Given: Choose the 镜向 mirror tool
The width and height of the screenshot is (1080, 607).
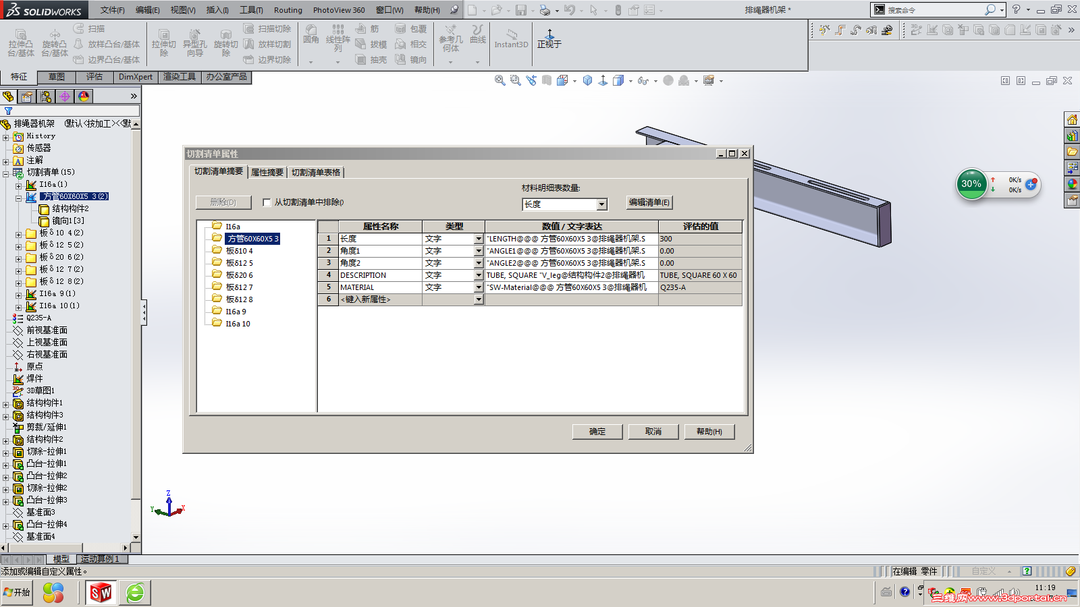Looking at the screenshot, I should pyautogui.click(x=411, y=60).
